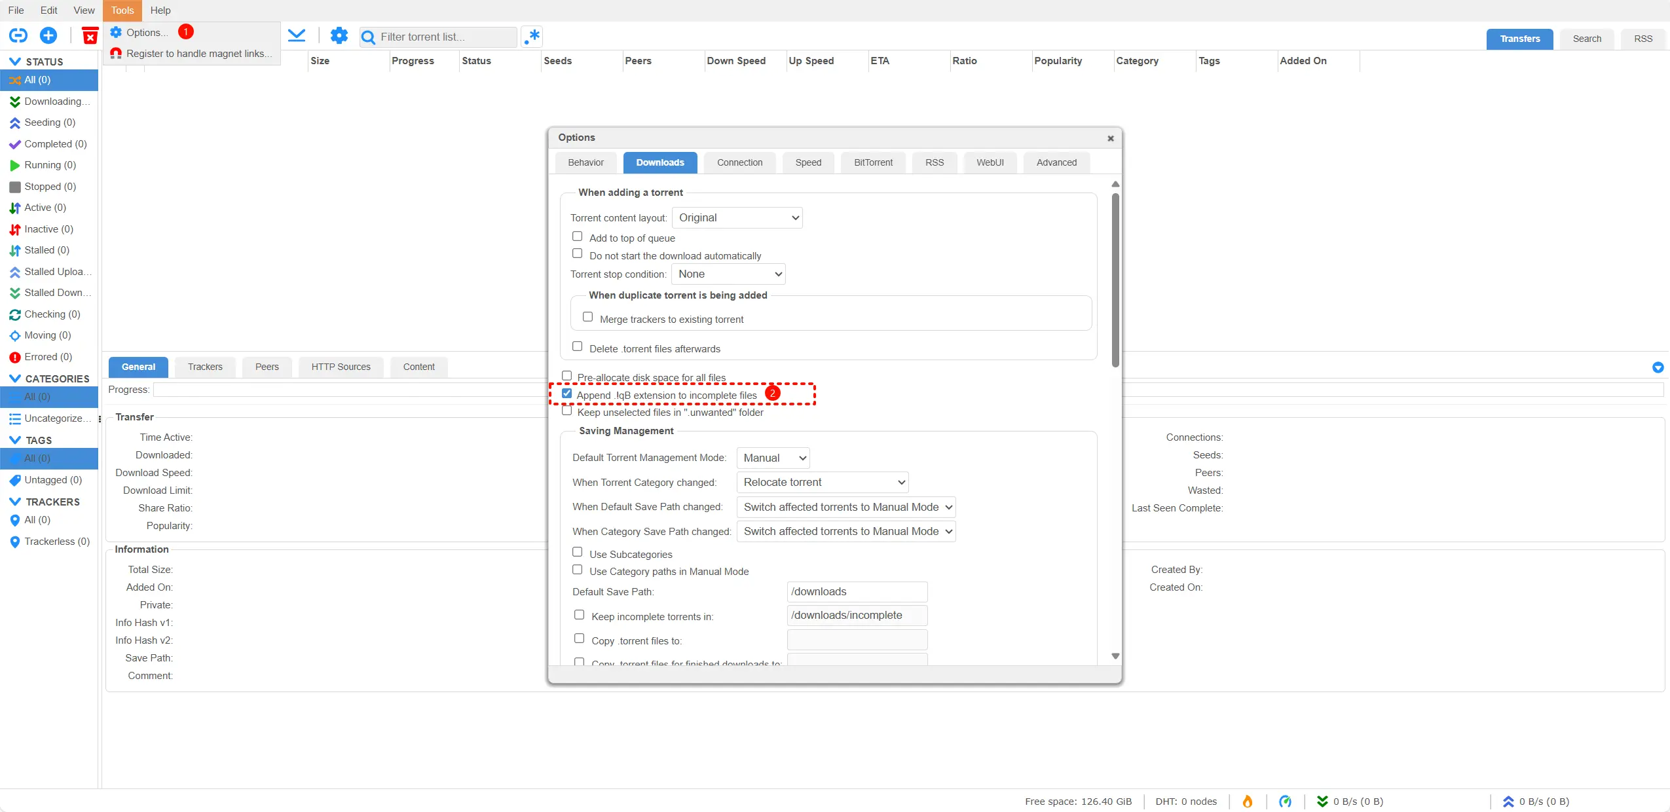Click the Default Save Path field
The height and width of the screenshot is (812, 1670).
click(857, 592)
